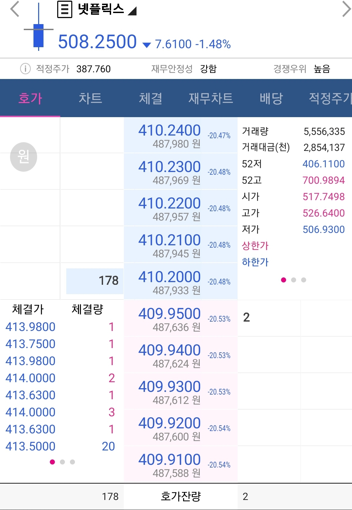Tap the converted price 487,588 원
This screenshot has height=510, width=352.
(177, 473)
